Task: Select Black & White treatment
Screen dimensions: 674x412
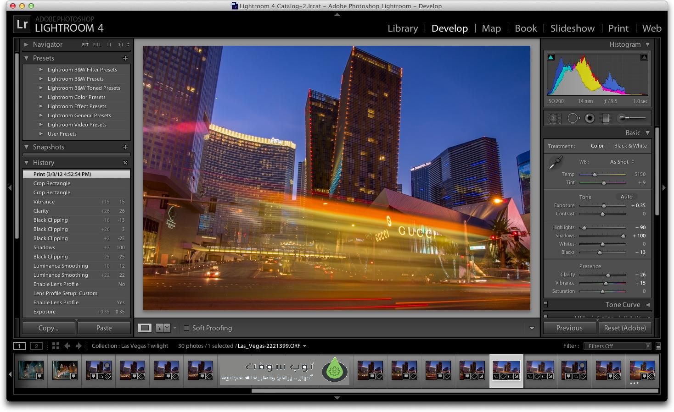Action: tap(630, 146)
